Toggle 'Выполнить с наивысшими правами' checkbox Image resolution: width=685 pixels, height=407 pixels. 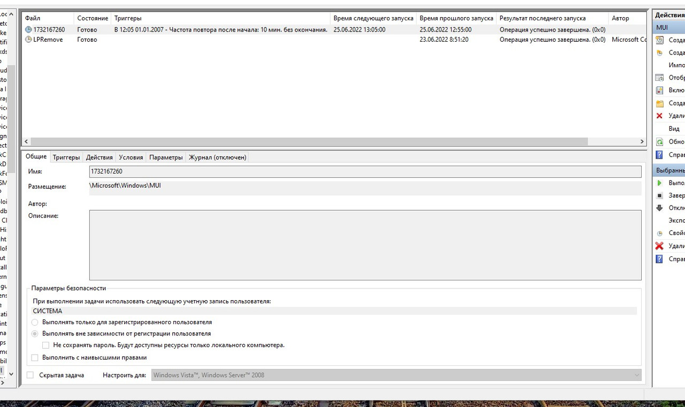(x=35, y=357)
